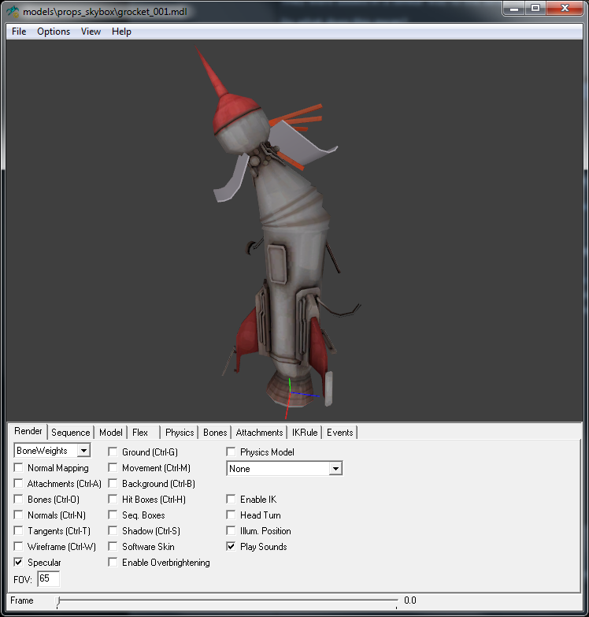Turn on the Physics Model checkbox
The width and height of the screenshot is (589, 617).
point(231,452)
